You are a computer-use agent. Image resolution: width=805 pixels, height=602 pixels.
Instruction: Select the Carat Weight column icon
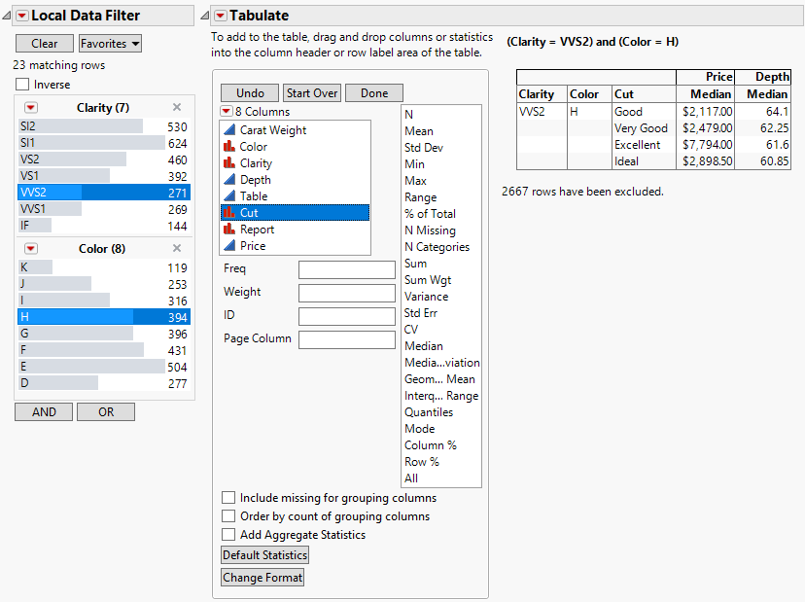229,130
